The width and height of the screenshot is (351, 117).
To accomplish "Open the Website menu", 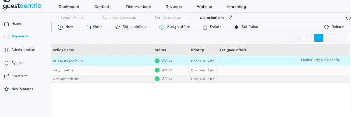I will 204,7.
